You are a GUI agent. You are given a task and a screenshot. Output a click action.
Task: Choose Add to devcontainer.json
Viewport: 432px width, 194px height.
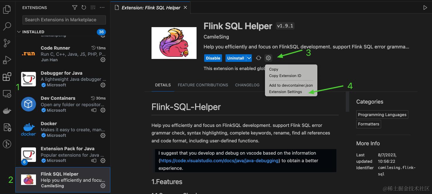[291, 85]
